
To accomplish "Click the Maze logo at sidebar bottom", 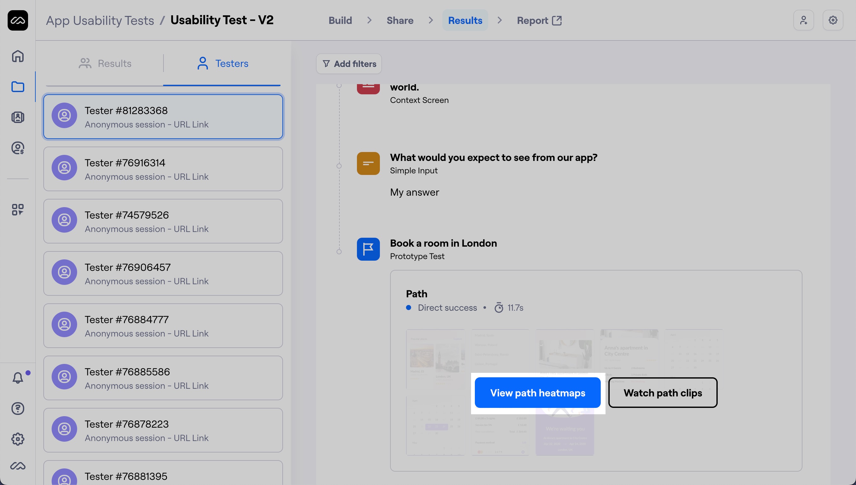I will tap(18, 466).
